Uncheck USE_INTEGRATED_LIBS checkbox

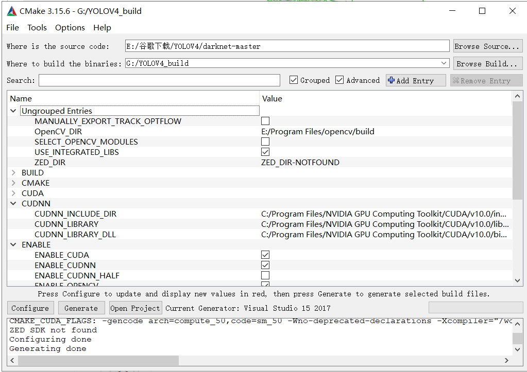[x=265, y=152]
